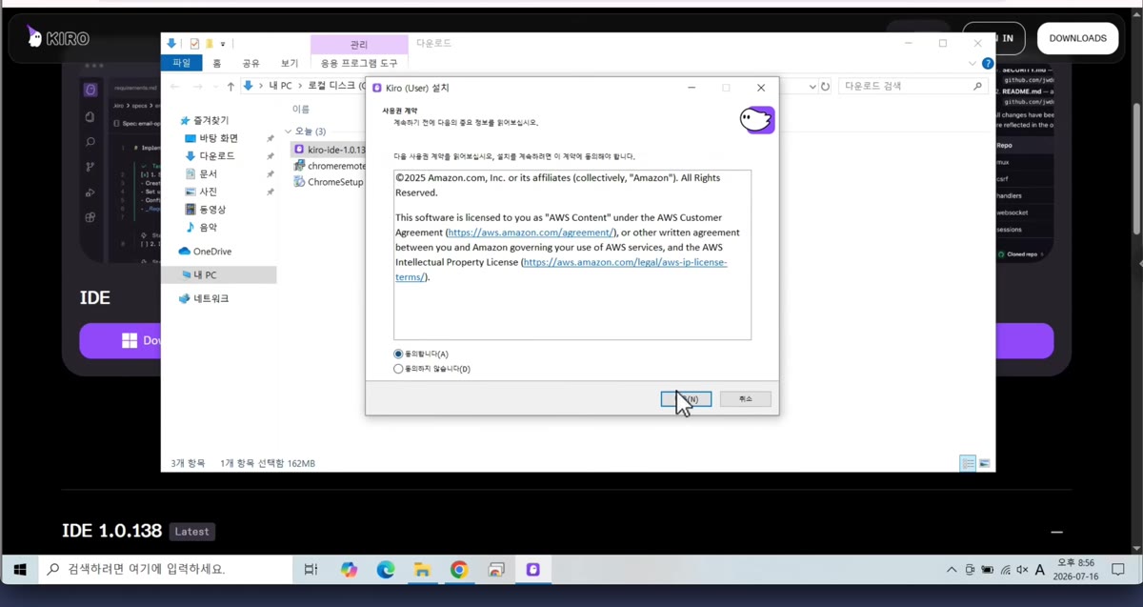Click the Kiro installer taskbar icon

point(532,570)
